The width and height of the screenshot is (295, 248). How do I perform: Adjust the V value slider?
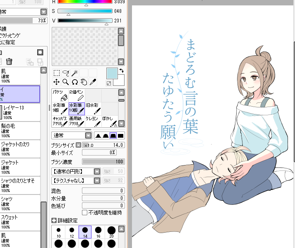coord(85,20)
